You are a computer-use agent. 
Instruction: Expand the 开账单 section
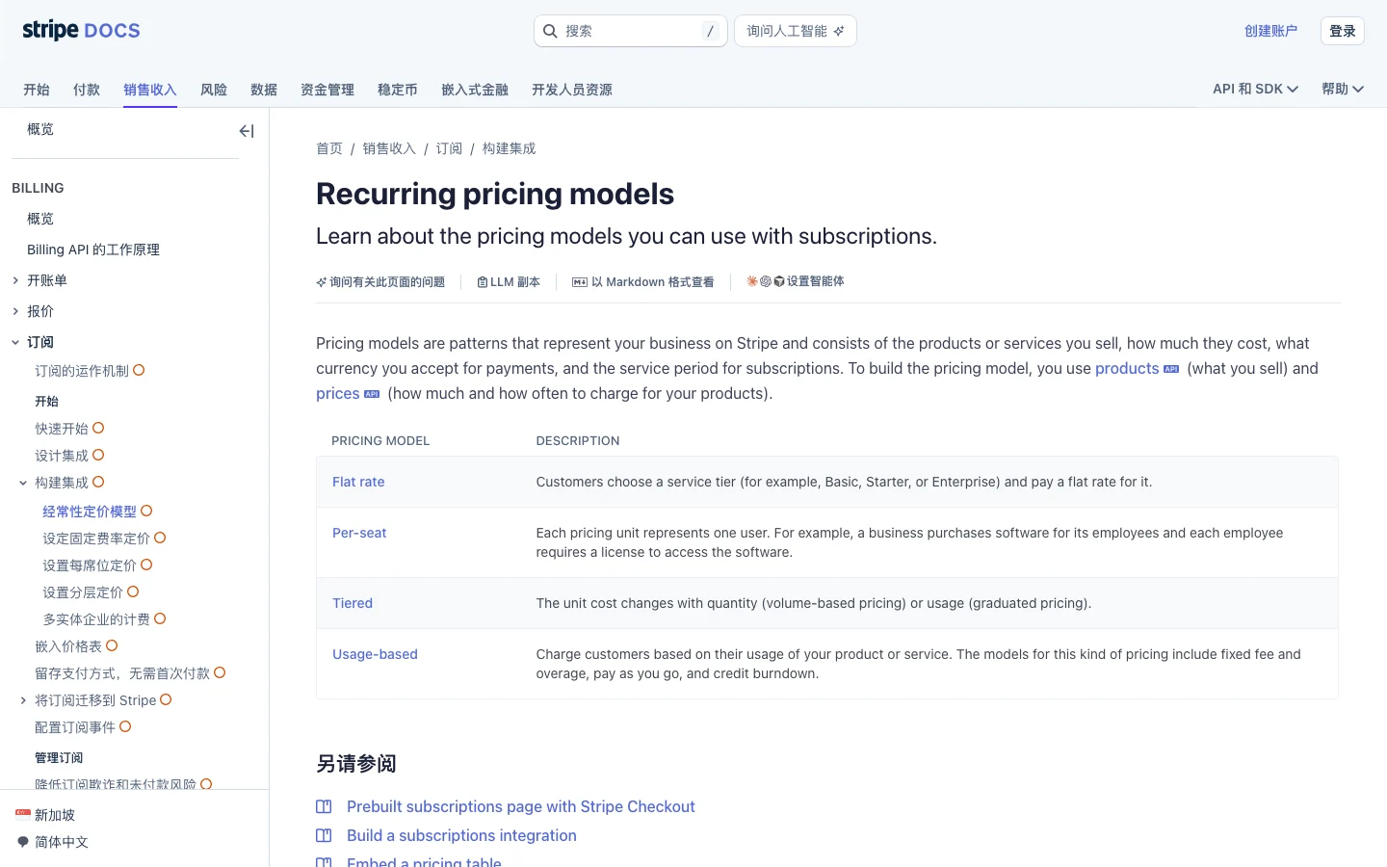tap(15, 280)
